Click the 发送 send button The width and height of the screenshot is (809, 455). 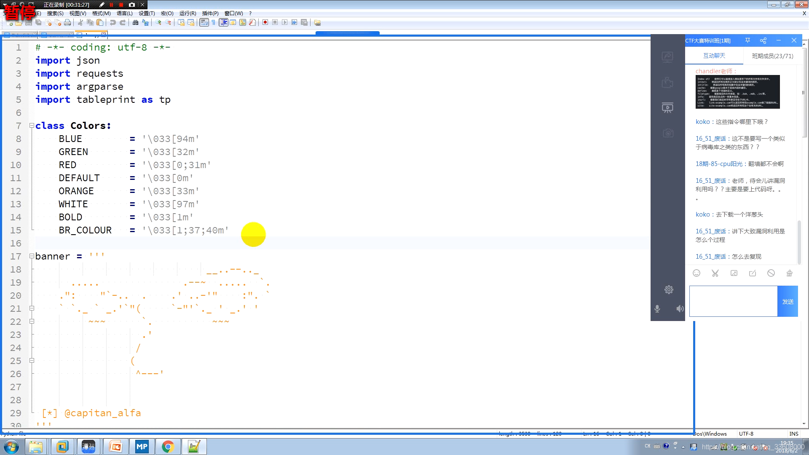tap(788, 301)
